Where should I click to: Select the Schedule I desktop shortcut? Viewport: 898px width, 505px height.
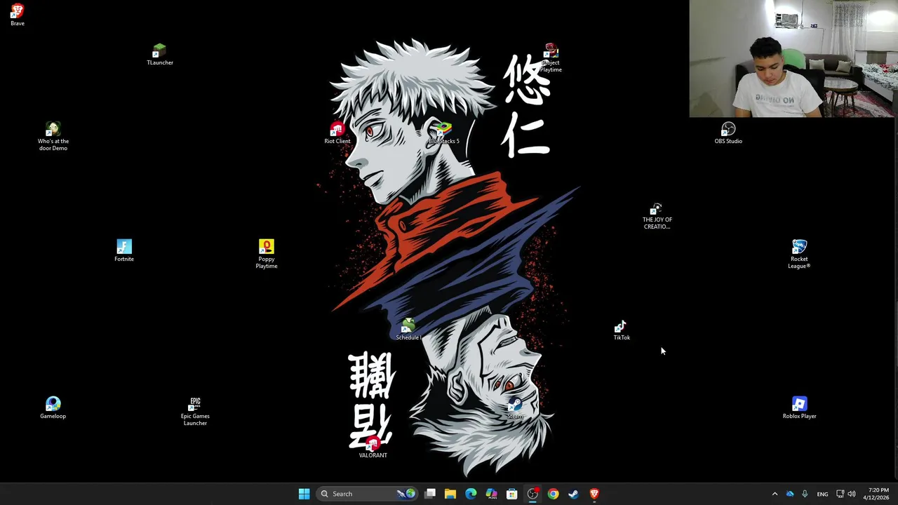pos(408,330)
